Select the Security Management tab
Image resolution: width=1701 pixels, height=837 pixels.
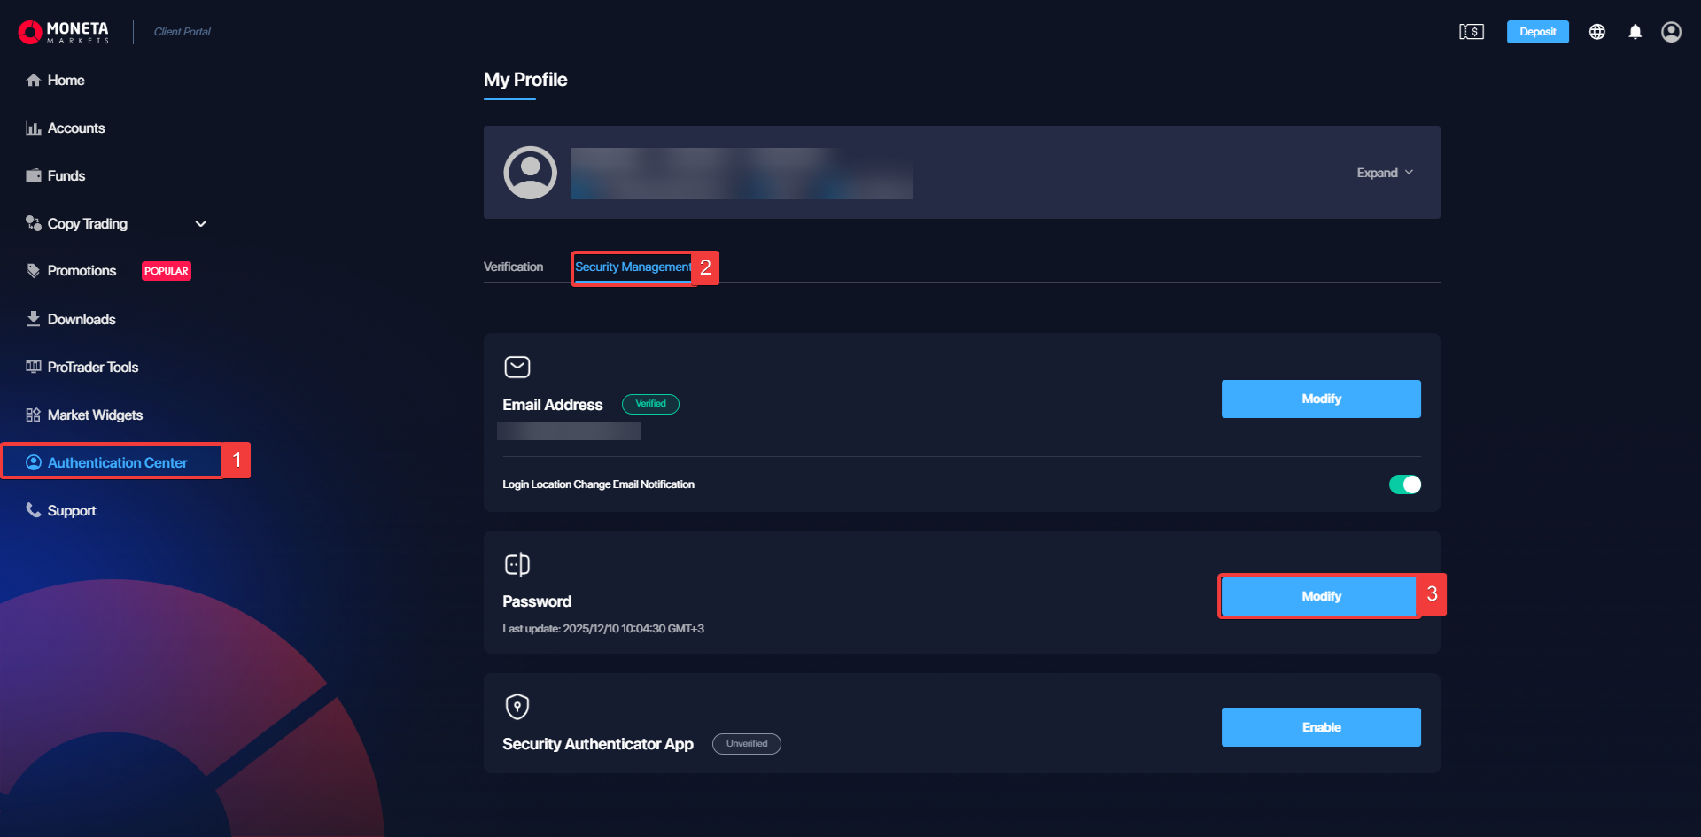(x=633, y=267)
